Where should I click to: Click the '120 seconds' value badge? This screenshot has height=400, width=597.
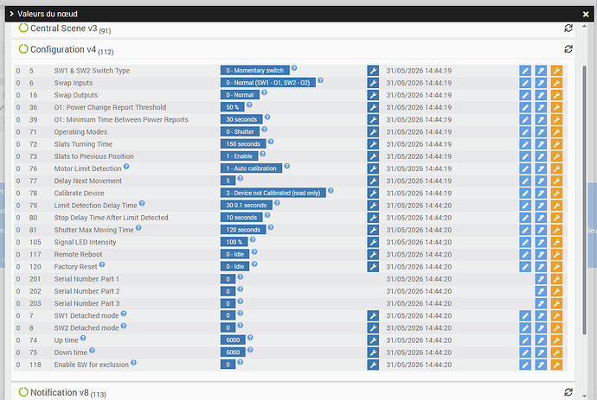pyautogui.click(x=243, y=230)
